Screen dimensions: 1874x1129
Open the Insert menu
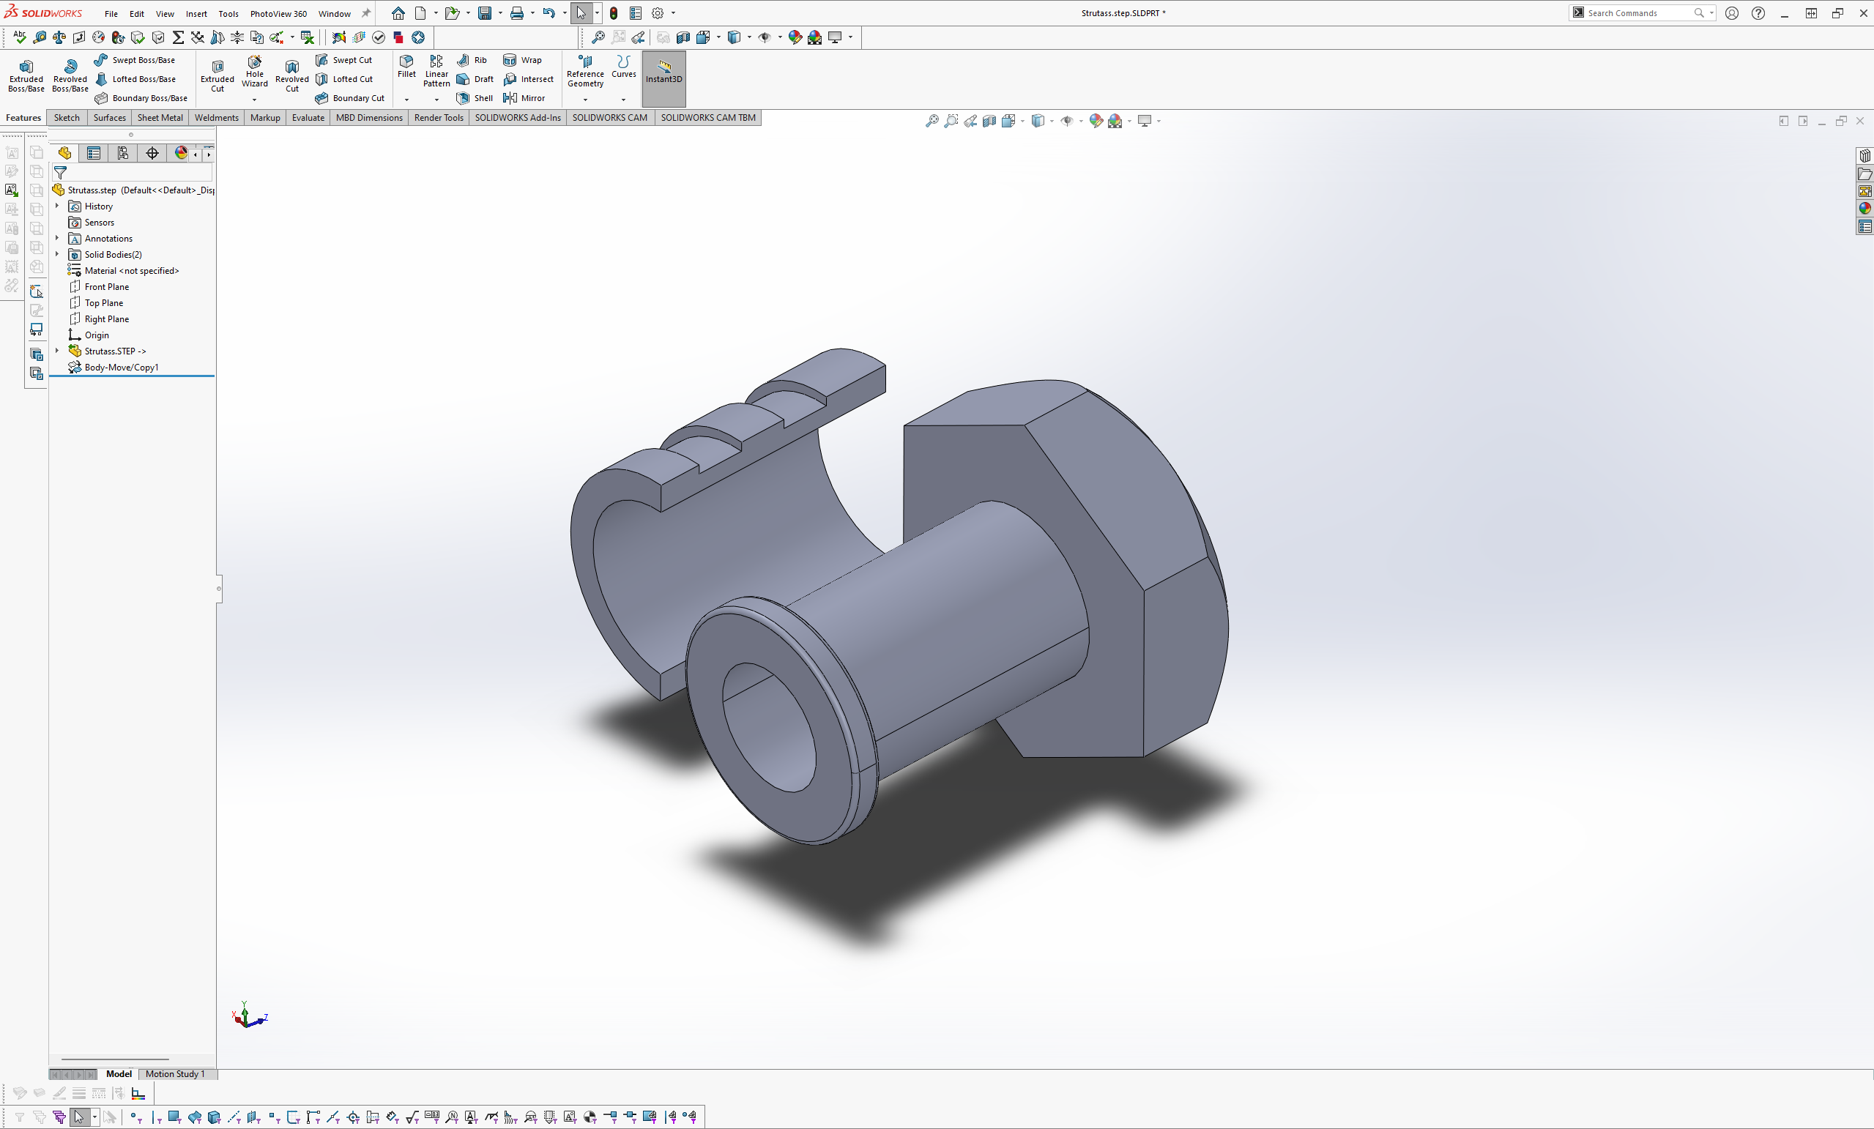[x=196, y=14]
